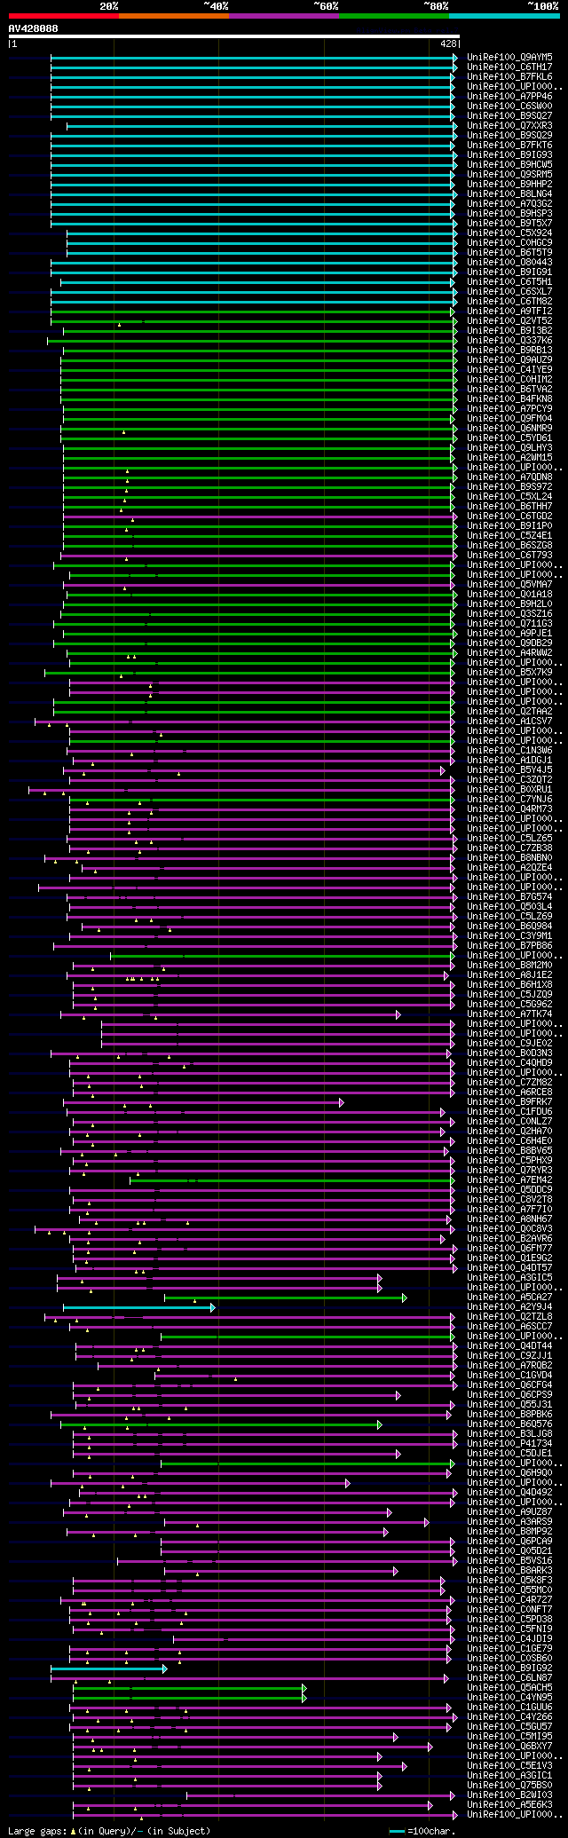Open the UniRef100_C6TGD2 hit

(509, 516)
